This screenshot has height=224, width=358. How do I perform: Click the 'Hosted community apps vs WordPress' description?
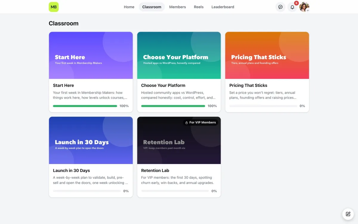coord(178,95)
